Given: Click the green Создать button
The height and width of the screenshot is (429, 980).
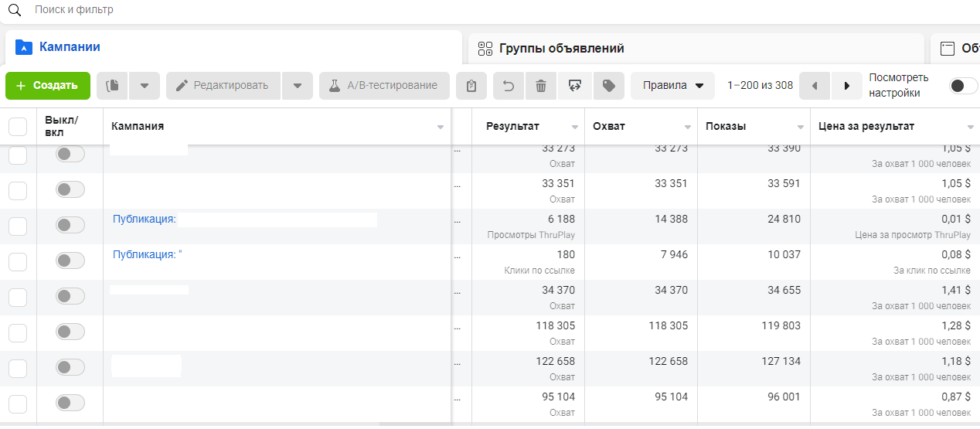Looking at the screenshot, I should 48,86.
